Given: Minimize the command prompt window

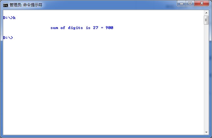Looking at the screenshot, I should click(x=182, y=3).
